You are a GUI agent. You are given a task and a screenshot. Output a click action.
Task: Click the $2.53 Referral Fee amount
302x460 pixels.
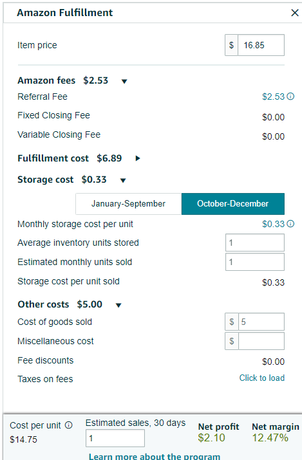tap(273, 97)
